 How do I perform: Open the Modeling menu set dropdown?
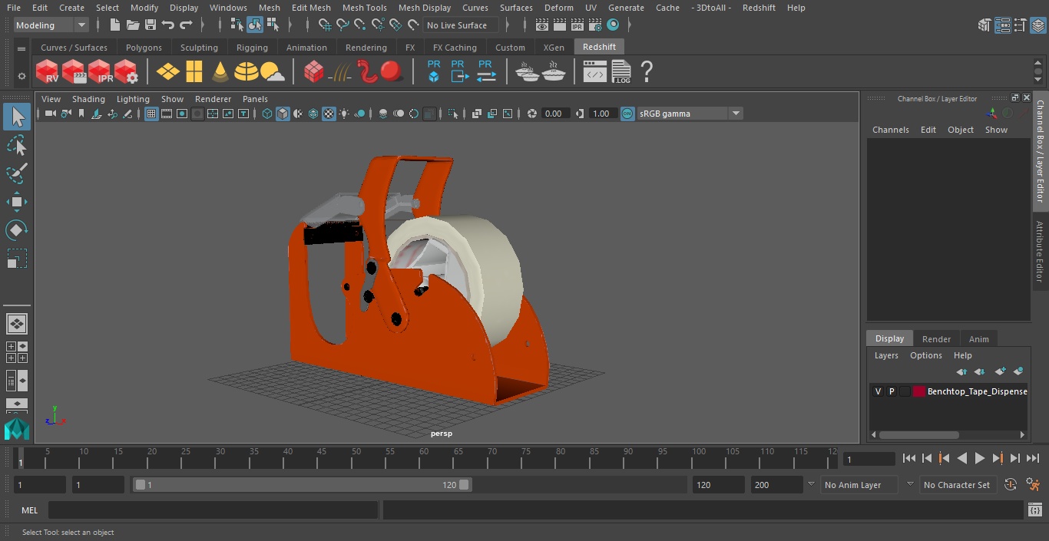pyautogui.click(x=51, y=25)
